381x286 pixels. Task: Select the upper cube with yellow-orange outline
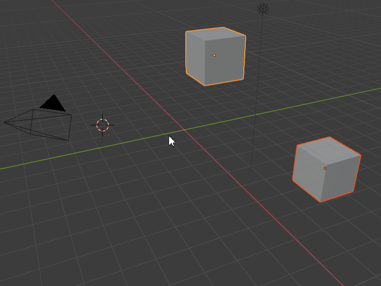coord(216,56)
